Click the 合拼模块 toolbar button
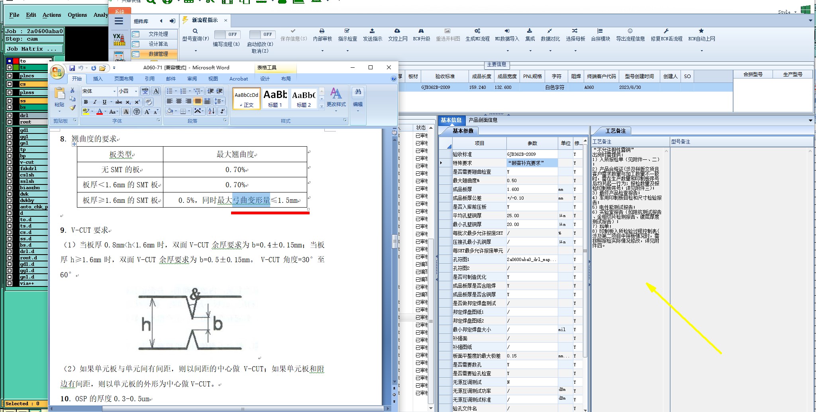This screenshot has width=816, height=412. pyautogui.click(x=600, y=35)
